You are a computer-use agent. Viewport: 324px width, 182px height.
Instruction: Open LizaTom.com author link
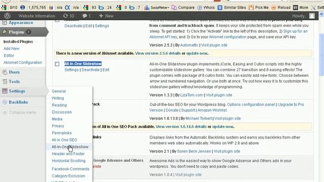(192, 95)
